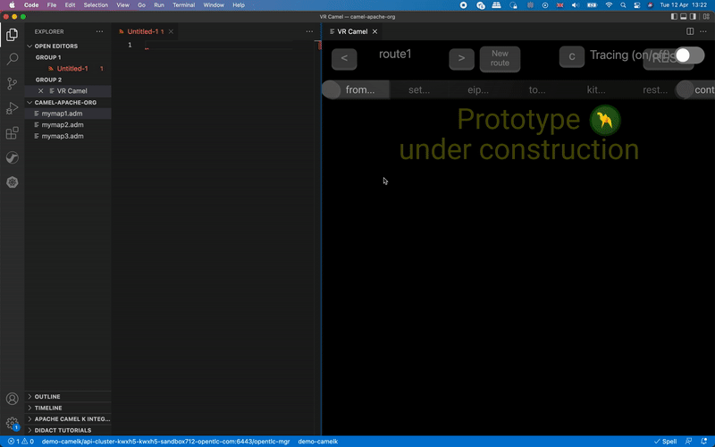Click split editor icon in VR Camel group
The width and height of the screenshot is (715, 447).
690,31
